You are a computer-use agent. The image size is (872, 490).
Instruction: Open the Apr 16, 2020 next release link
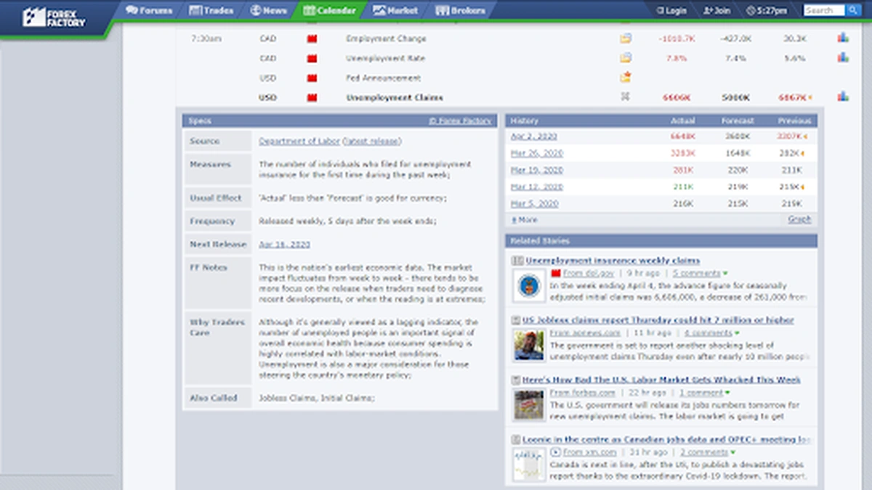click(x=284, y=245)
